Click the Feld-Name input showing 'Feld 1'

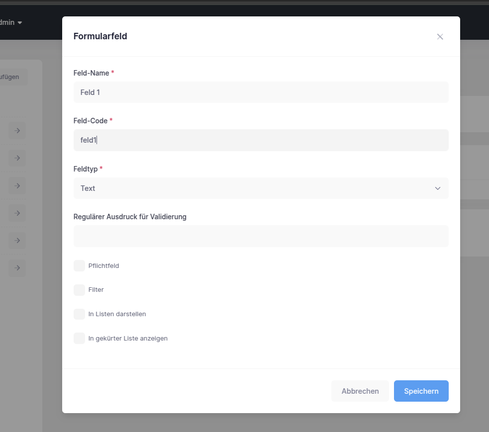point(261,92)
